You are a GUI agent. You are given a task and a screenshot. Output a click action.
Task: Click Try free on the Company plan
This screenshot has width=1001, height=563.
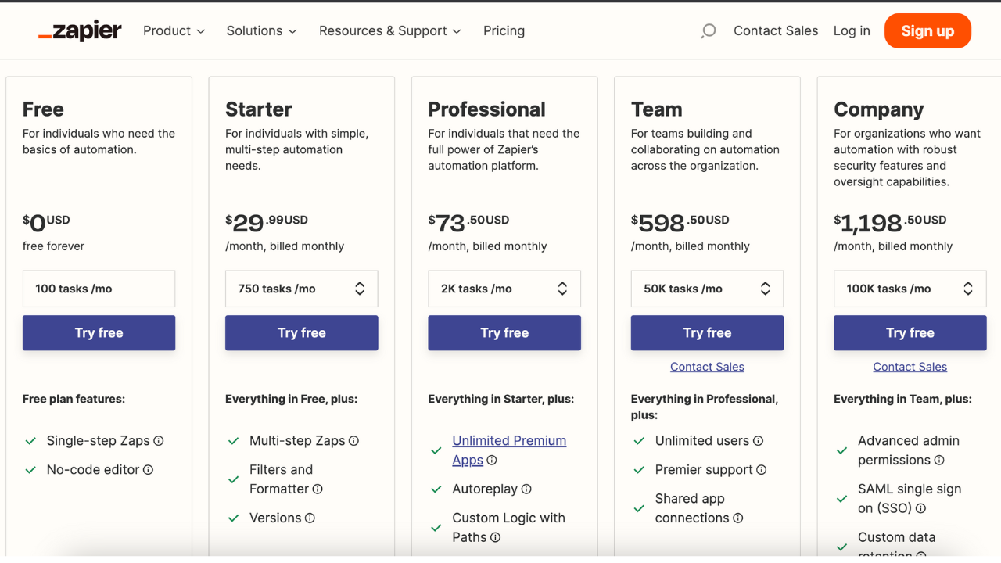point(910,333)
